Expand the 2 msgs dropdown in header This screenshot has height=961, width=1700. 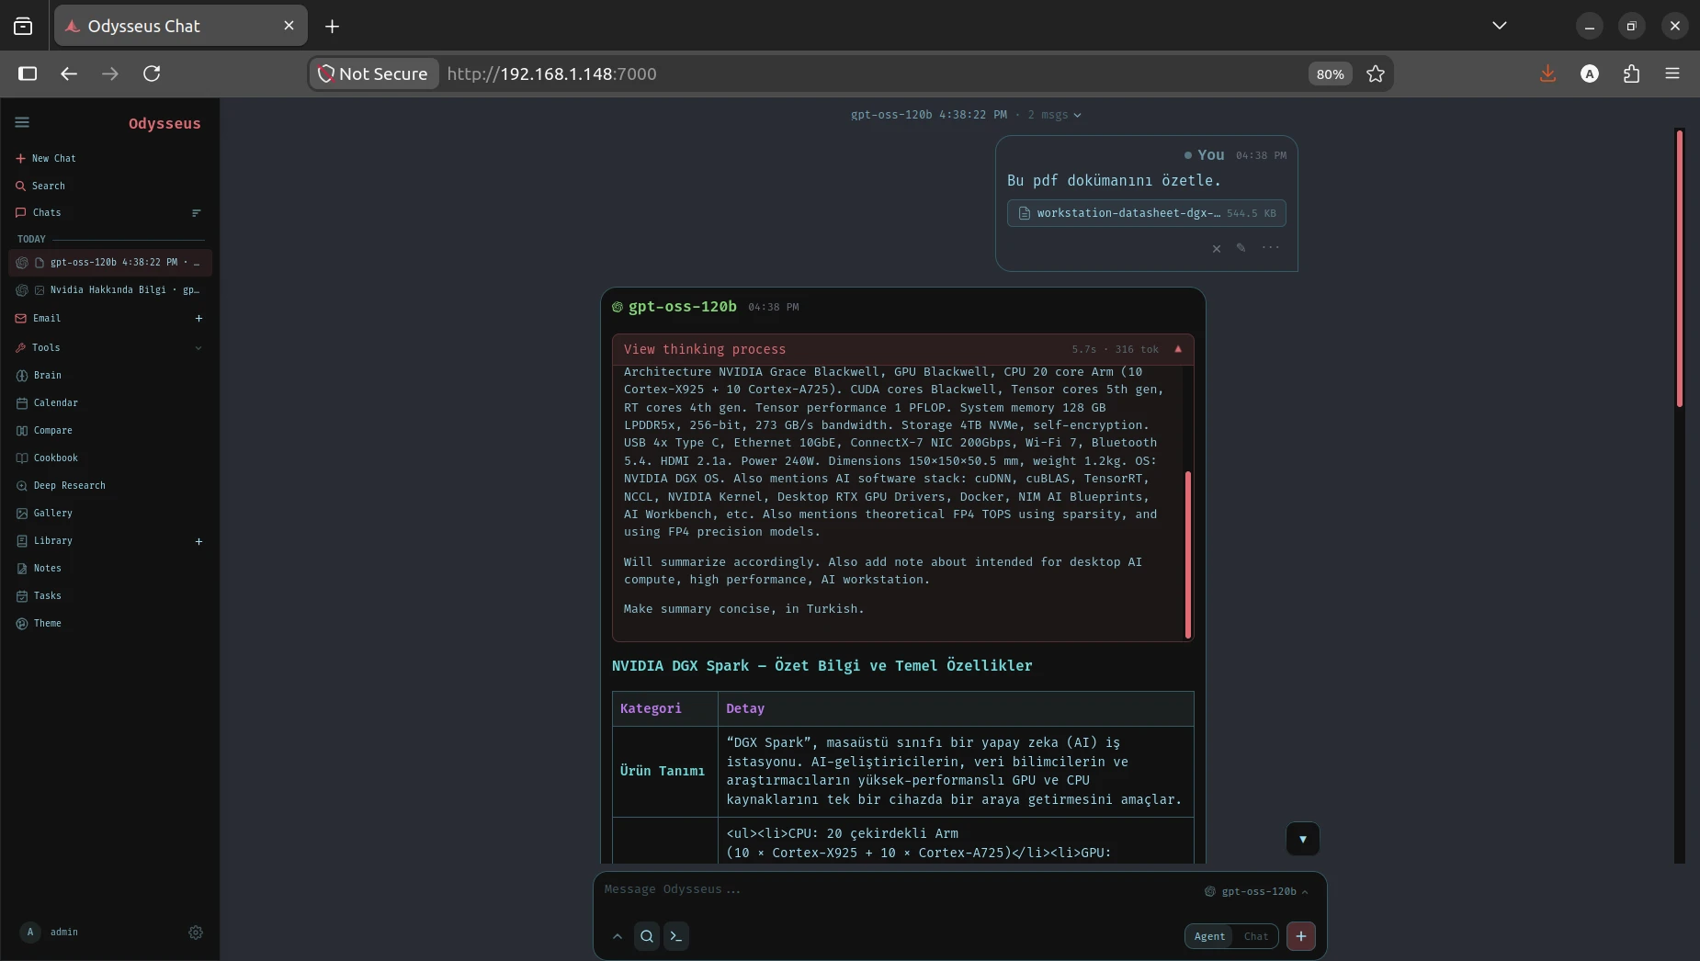point(1054,115)
